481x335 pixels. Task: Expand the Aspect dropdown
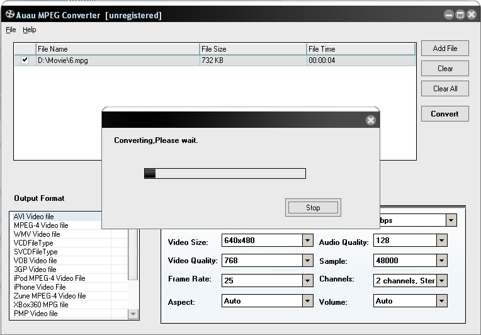tap(307, 301)
